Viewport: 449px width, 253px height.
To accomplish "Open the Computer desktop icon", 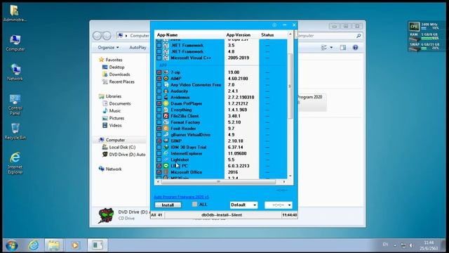I will tap(15, 43).
